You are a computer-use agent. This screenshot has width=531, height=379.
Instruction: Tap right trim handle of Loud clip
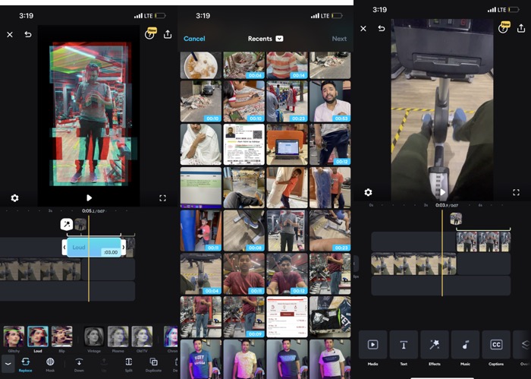point(124,247)
